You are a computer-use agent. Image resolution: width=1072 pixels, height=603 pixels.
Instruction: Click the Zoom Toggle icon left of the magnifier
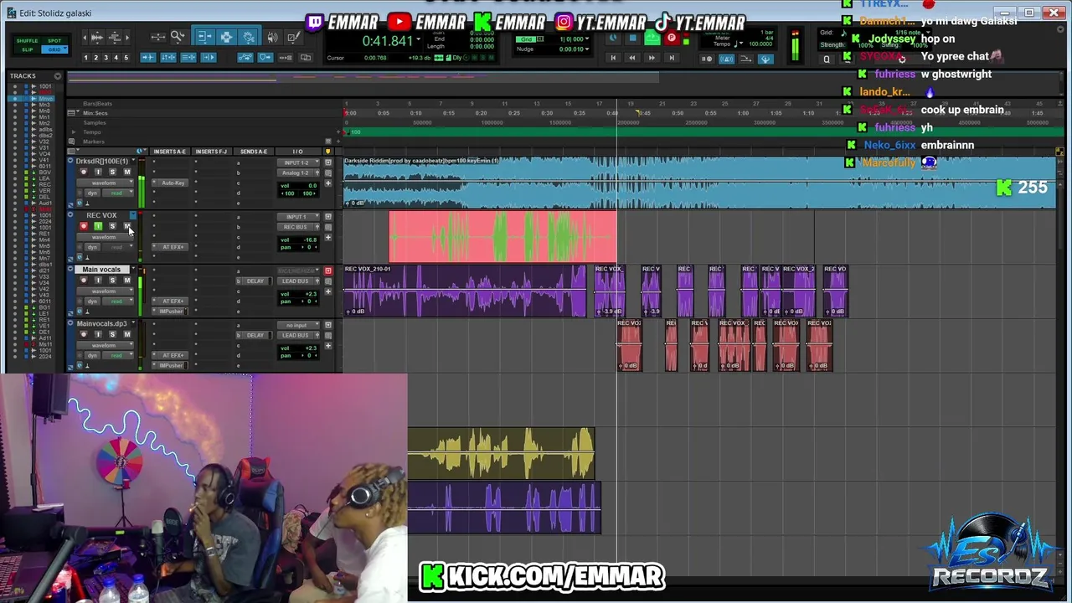pos(158,37)
